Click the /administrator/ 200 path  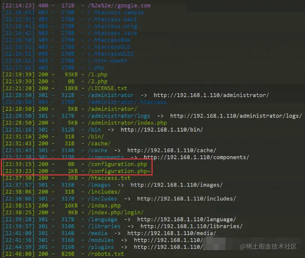point(112,109)
